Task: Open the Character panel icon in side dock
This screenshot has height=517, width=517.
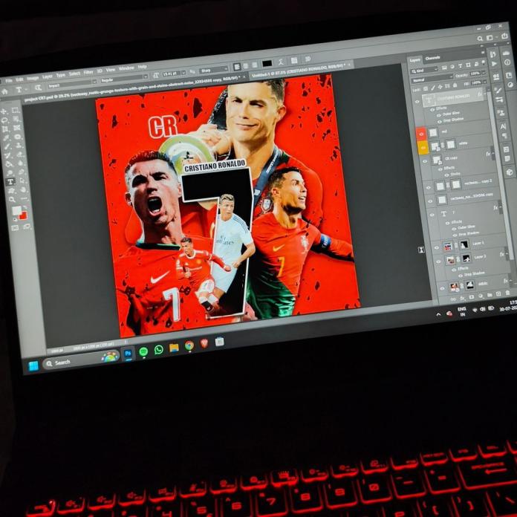Action: click(x=503, y=126)
